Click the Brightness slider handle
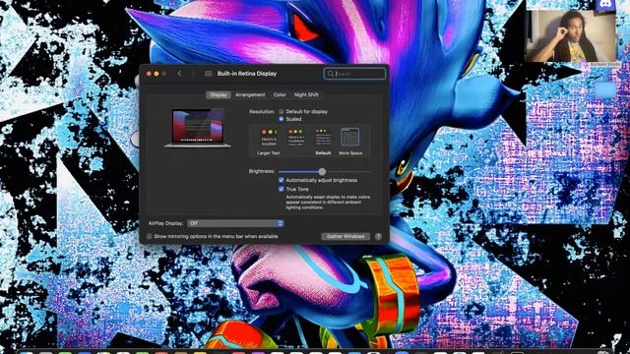This screenshot has height=354, width=630. tap(322, 171)
